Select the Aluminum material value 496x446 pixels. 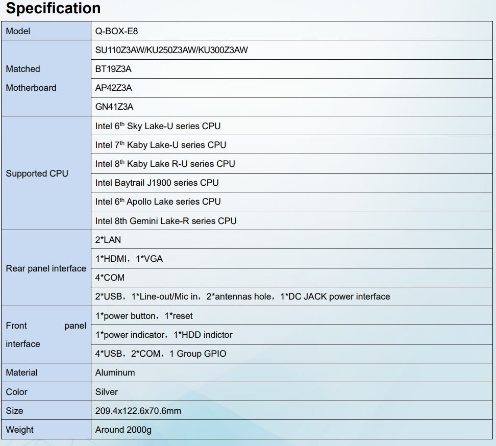(115, 373)
